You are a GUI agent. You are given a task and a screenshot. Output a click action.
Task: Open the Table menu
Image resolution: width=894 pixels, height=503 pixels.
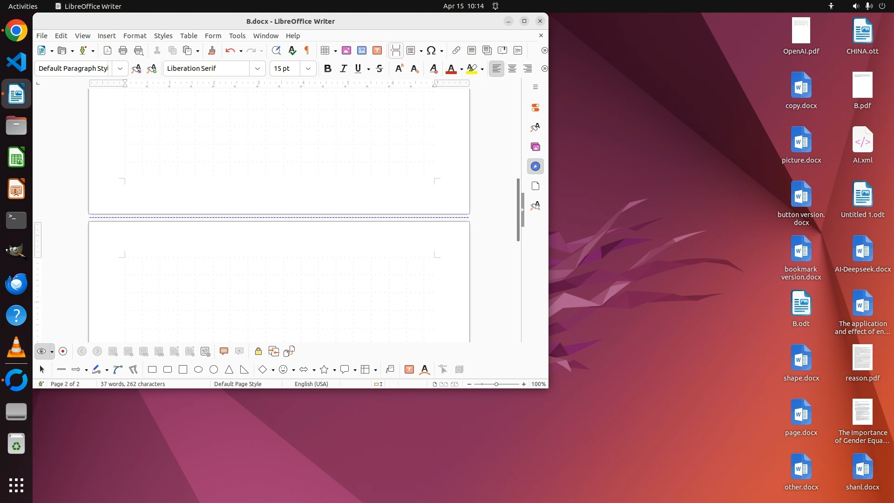(x=189, y=35)
